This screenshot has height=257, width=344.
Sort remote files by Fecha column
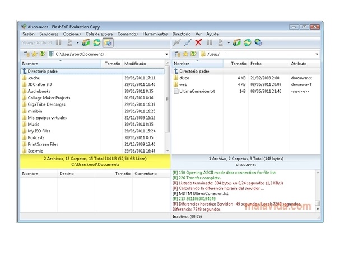pos(268,64)
